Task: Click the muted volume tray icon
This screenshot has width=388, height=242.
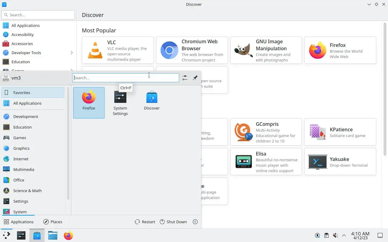Action: [x=335, y=235]
